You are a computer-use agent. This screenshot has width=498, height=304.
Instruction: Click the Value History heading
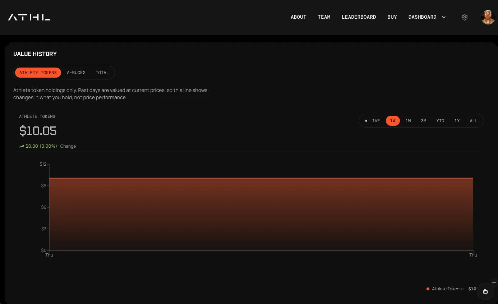(x=35, y=54)
